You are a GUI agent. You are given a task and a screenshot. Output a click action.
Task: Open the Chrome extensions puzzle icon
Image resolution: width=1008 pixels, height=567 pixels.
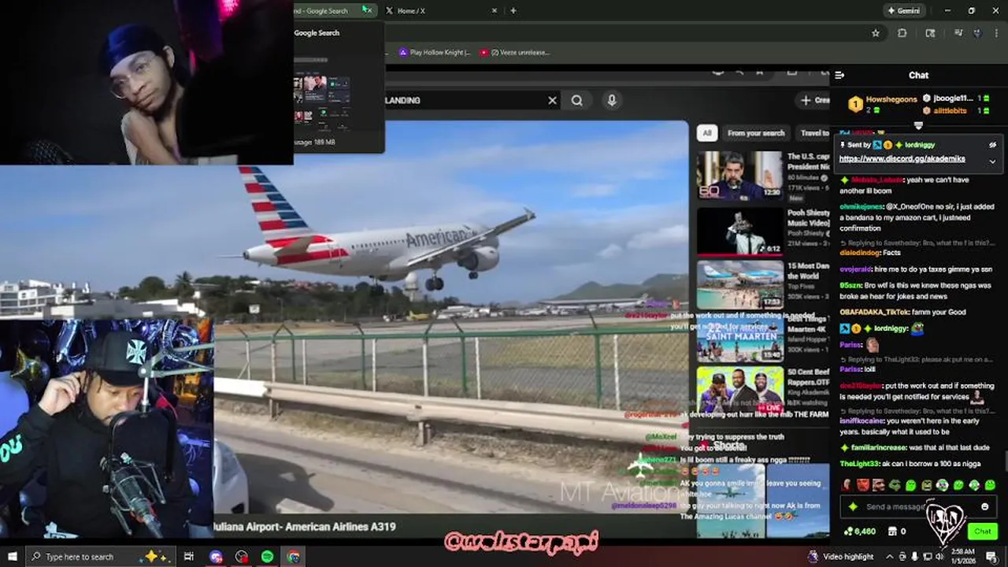click(902, 33)
